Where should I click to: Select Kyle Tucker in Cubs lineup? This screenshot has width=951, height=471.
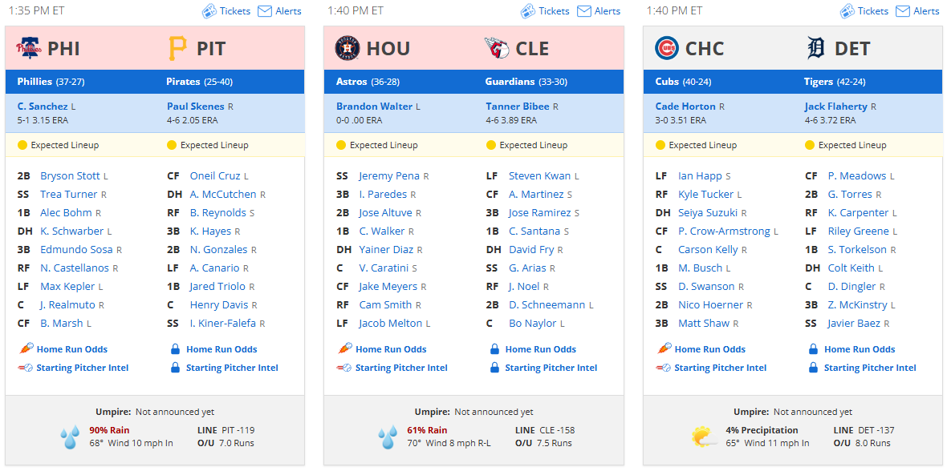(x=706, y=195)
